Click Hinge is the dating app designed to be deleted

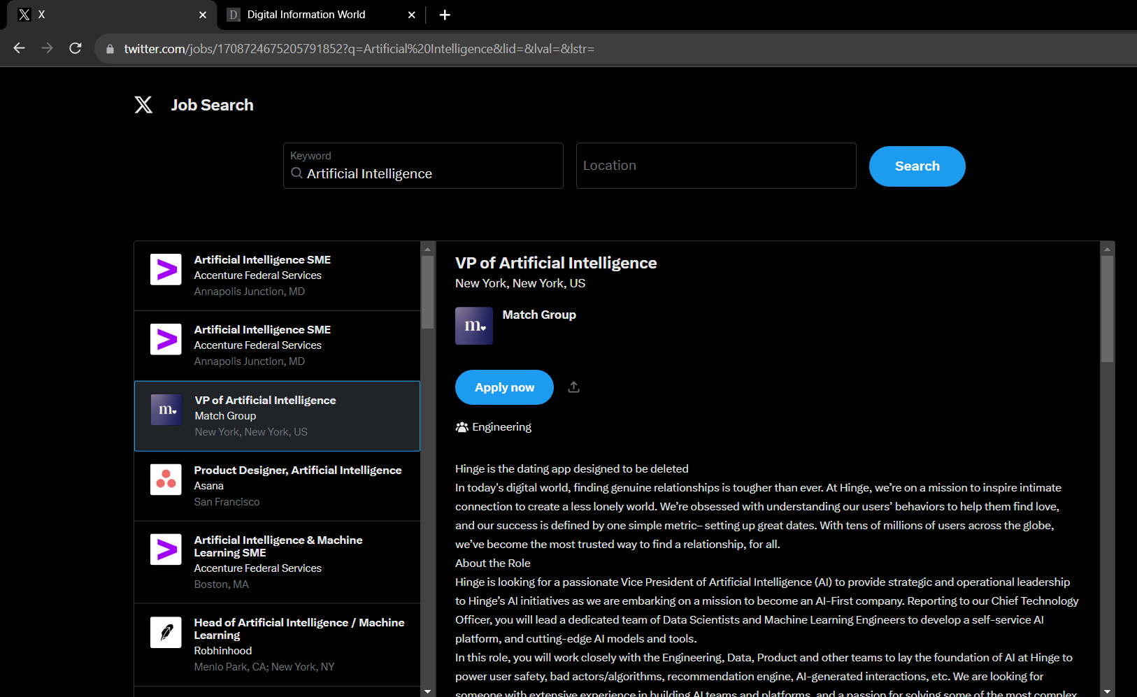pos(572,468)
